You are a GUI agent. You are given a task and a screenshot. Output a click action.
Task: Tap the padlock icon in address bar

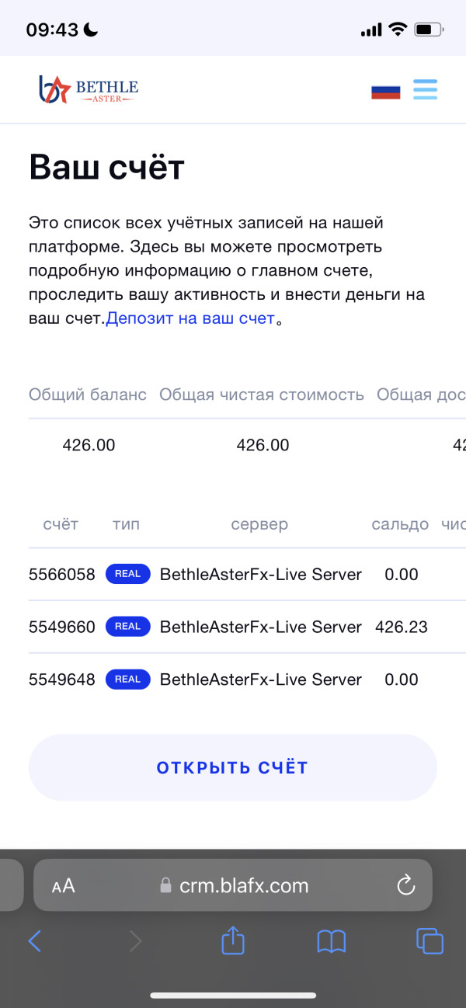pyautogui.click(x=165, y=886)
